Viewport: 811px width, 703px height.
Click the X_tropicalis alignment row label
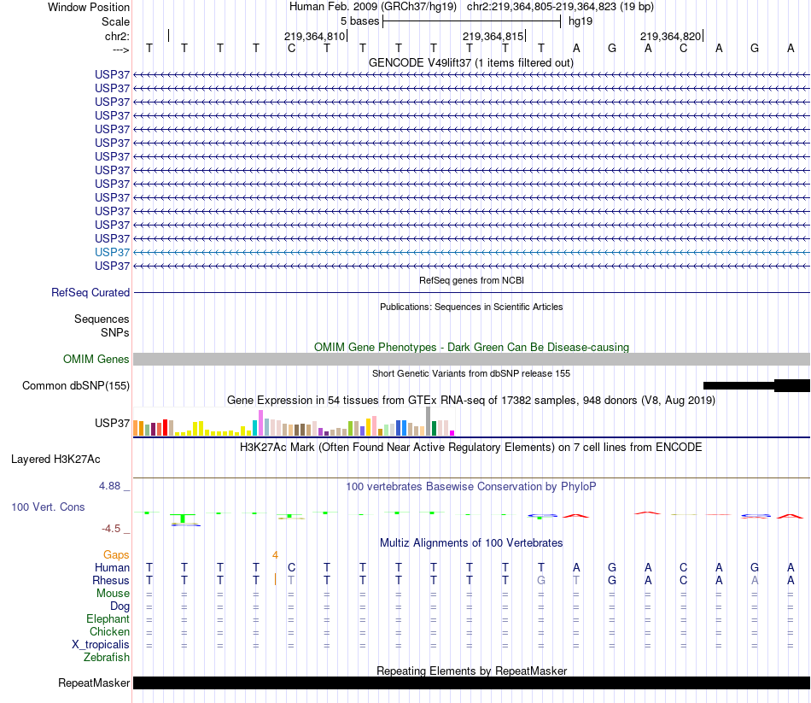pyautogui.click(x=101, y=645)
